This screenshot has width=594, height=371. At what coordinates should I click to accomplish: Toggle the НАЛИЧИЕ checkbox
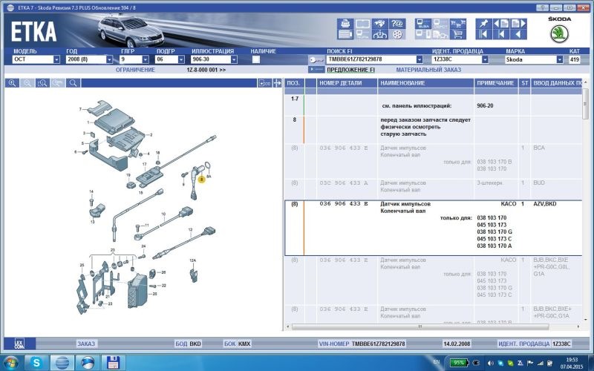256,59
